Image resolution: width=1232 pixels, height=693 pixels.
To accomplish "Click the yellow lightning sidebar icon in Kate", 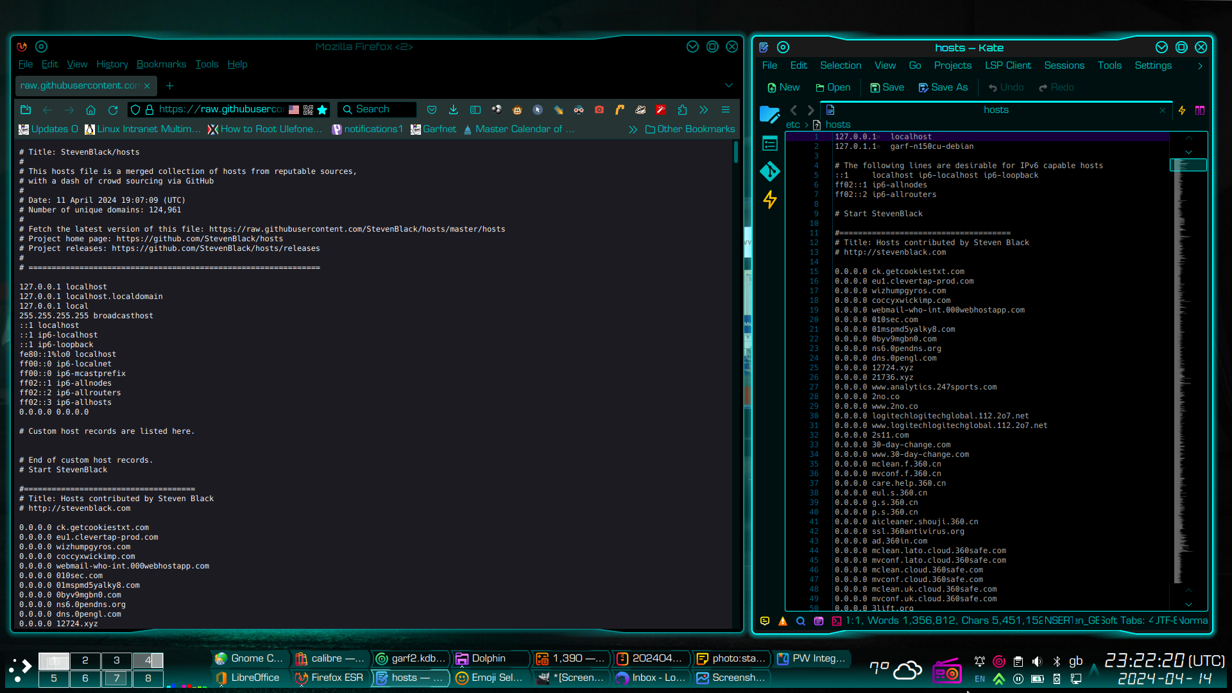I will tap(769, 200).
